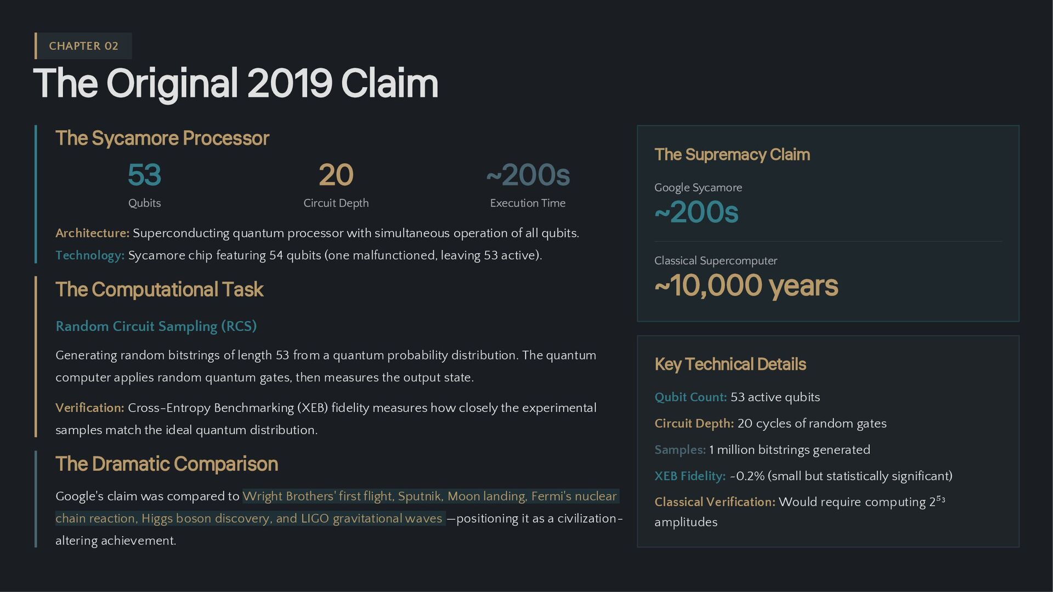
Task: Click the Technology label text
Action: pyautogui.click(x=90, y=255)
